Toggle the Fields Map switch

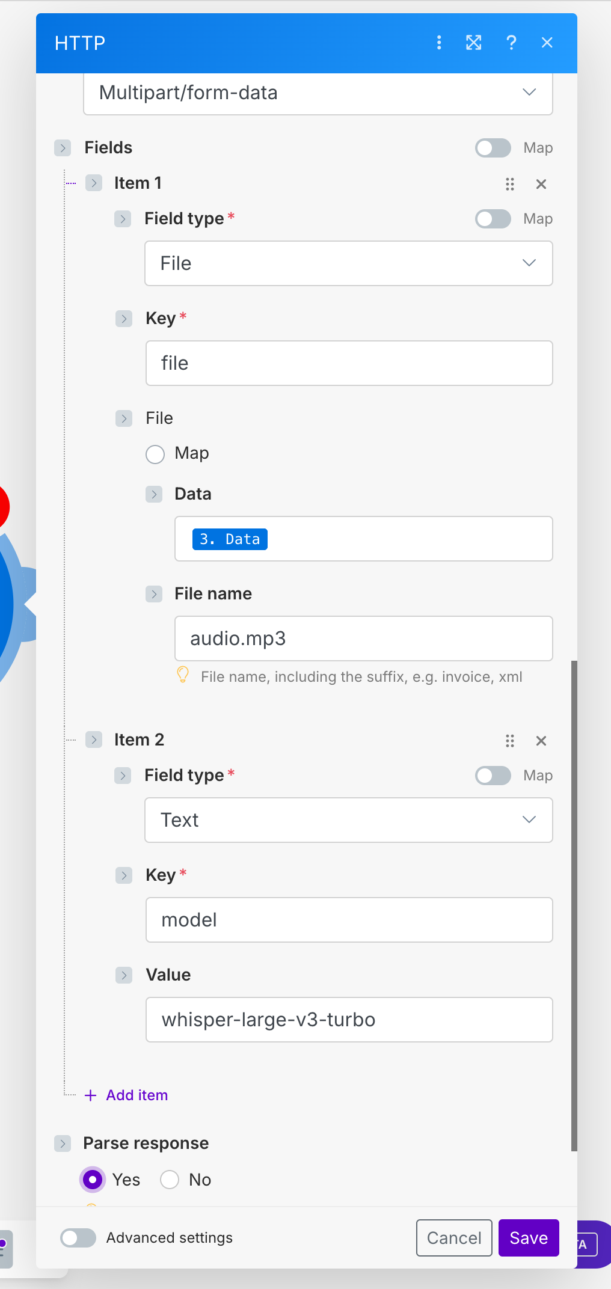click(x=493, y=148)
